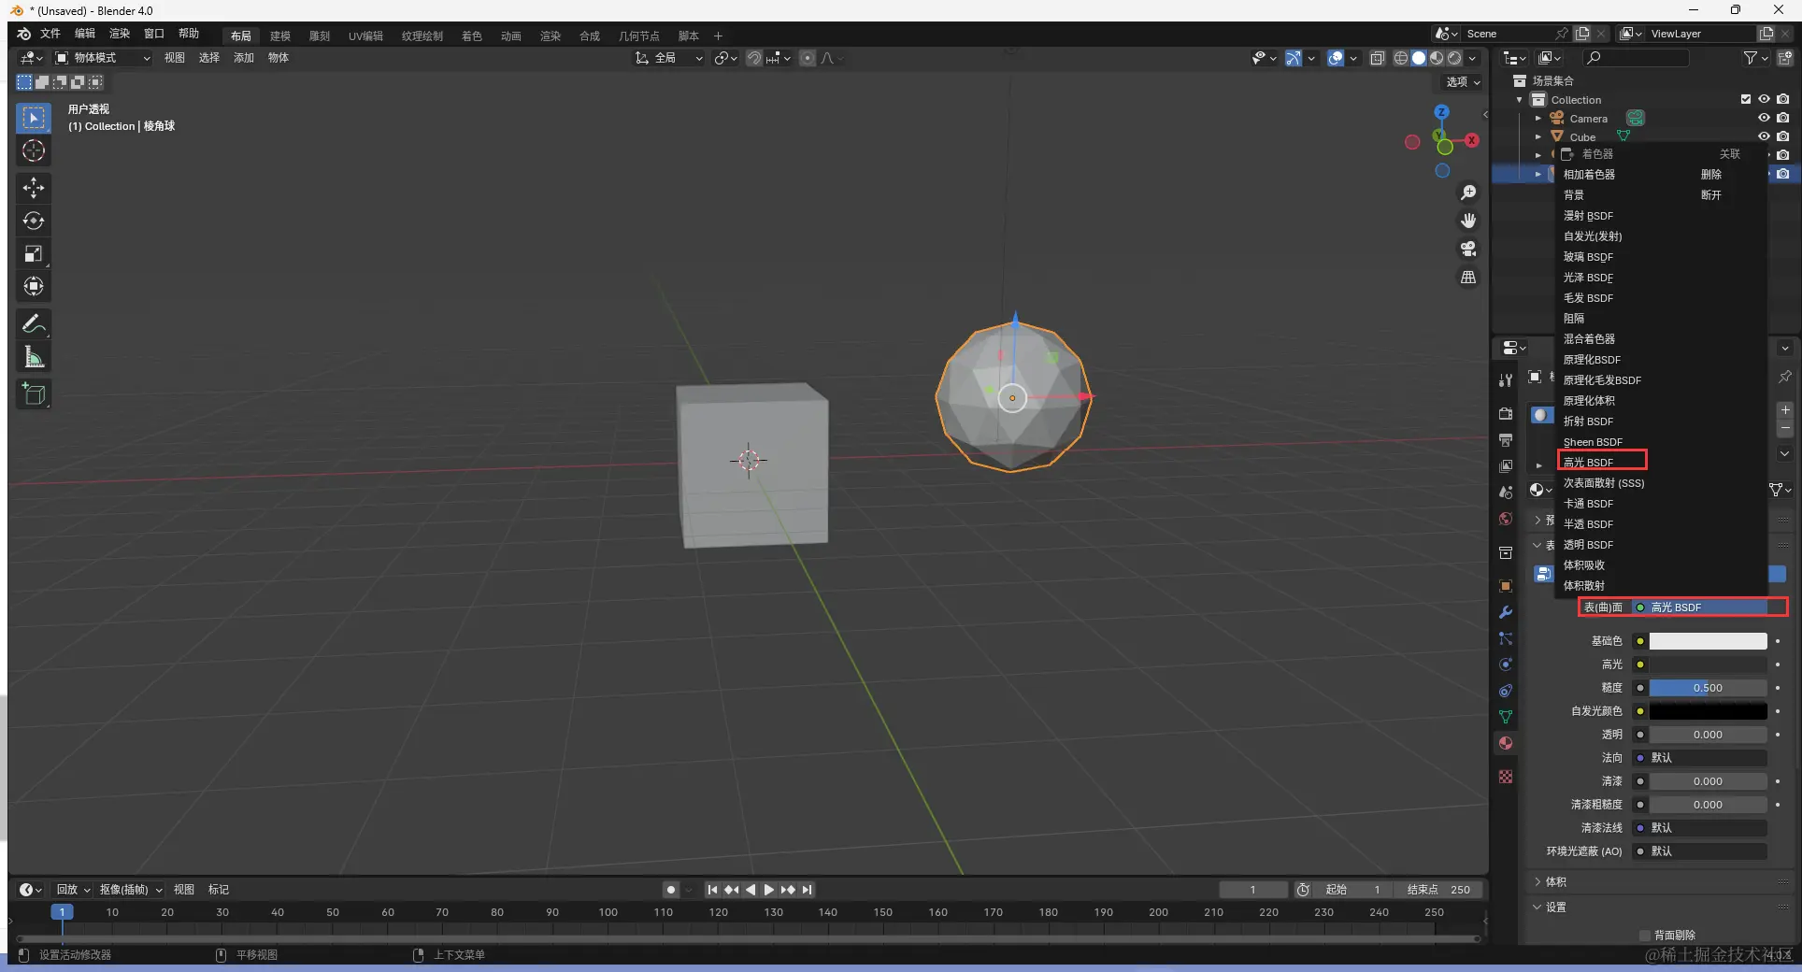Enable backface culling checkbox
This screenshot has width=1802, height=972.
[1645, 936]
